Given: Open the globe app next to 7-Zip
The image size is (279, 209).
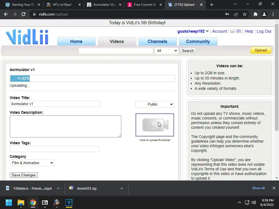Looking at the screenshot, I should coord(57,202).
